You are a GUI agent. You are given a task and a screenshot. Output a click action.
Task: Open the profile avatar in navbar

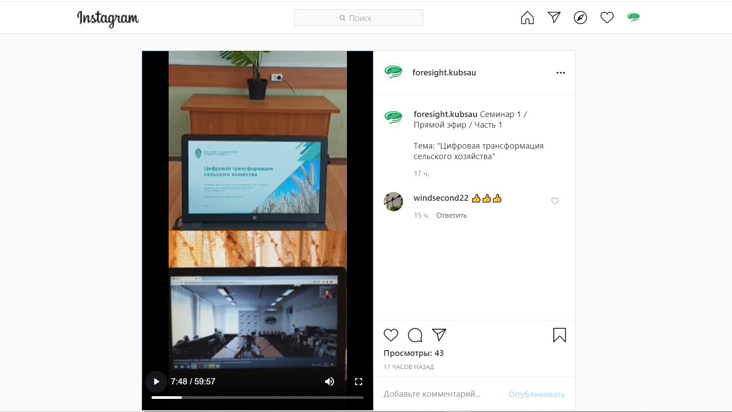[x=633, y=18]
